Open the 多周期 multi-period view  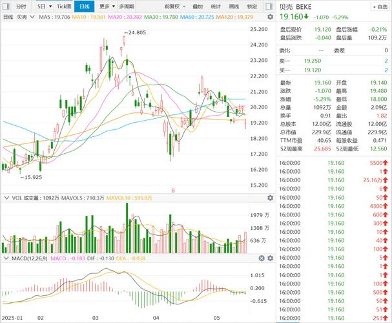tap(127, 6)
